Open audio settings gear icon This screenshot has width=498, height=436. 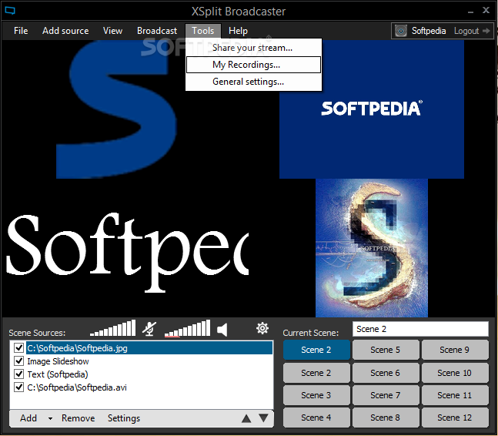(x=262, y=328)
